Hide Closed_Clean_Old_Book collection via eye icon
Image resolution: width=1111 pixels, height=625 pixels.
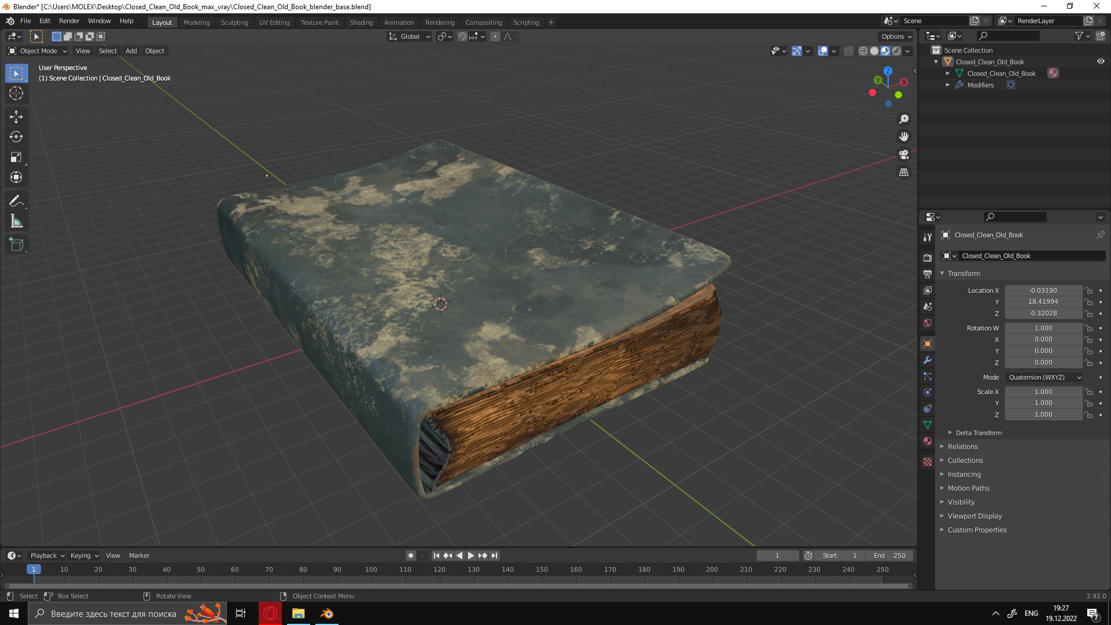(x=1101, y=61)
